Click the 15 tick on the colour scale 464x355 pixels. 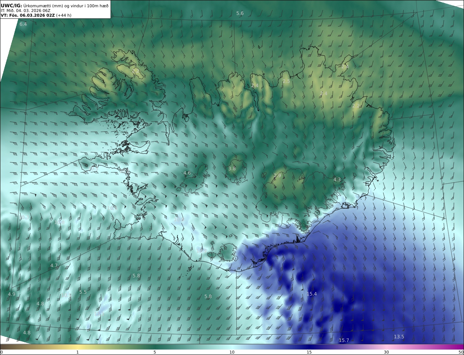(309, 352)
